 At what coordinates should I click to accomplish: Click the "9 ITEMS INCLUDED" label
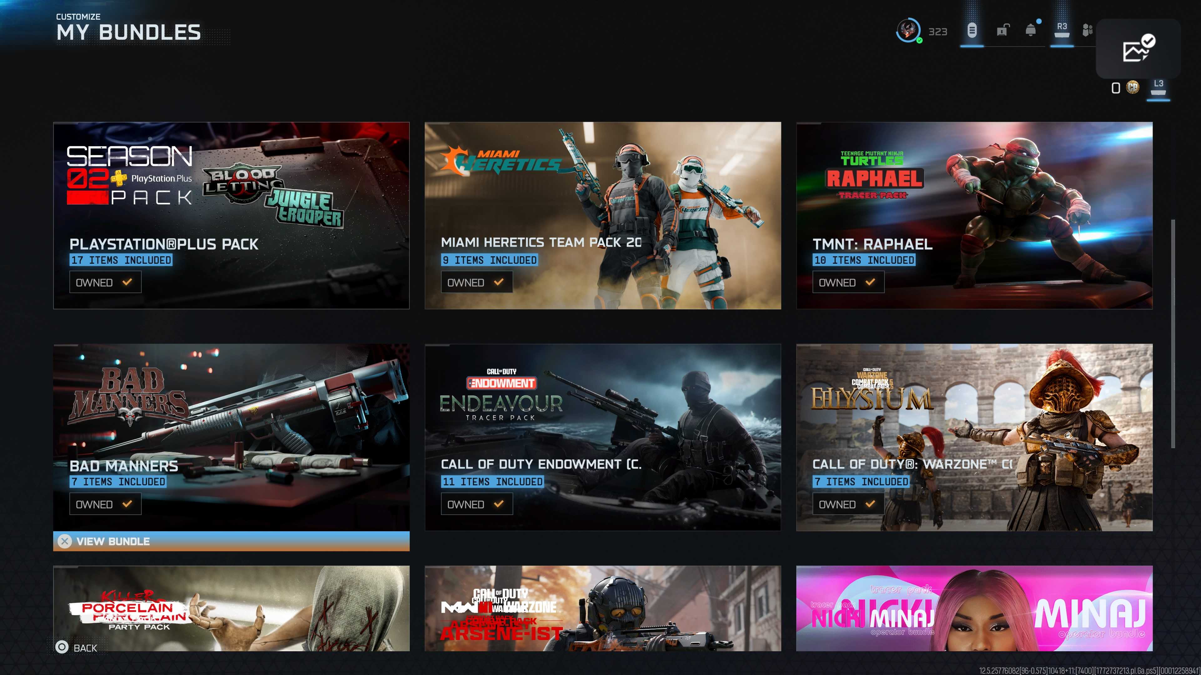coord(489,260)
